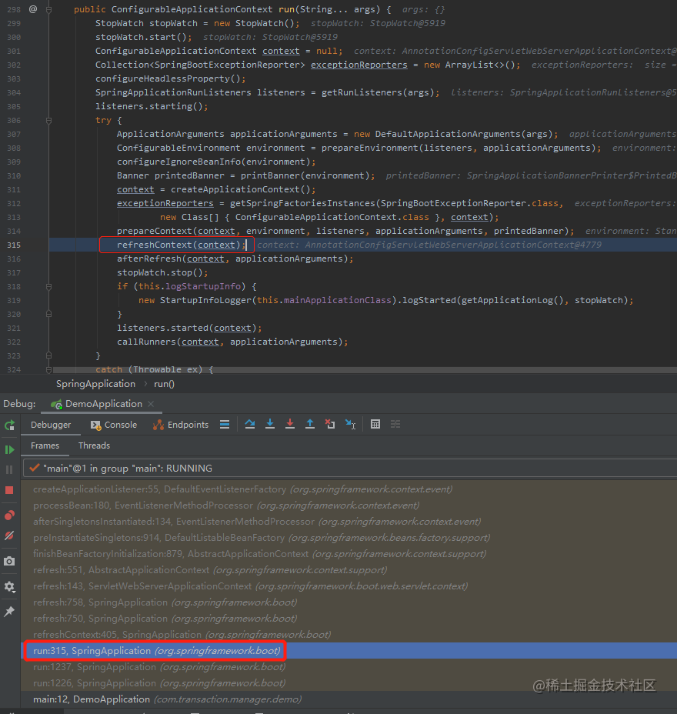Click the Step Over debugger icon
Image resolution: width=677 pixels, height=714 pixels.
click(249, 425)
